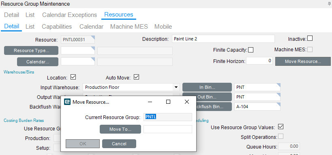
Task: Cancel the Move Resource dialog
Action: [x=119, y=144]
